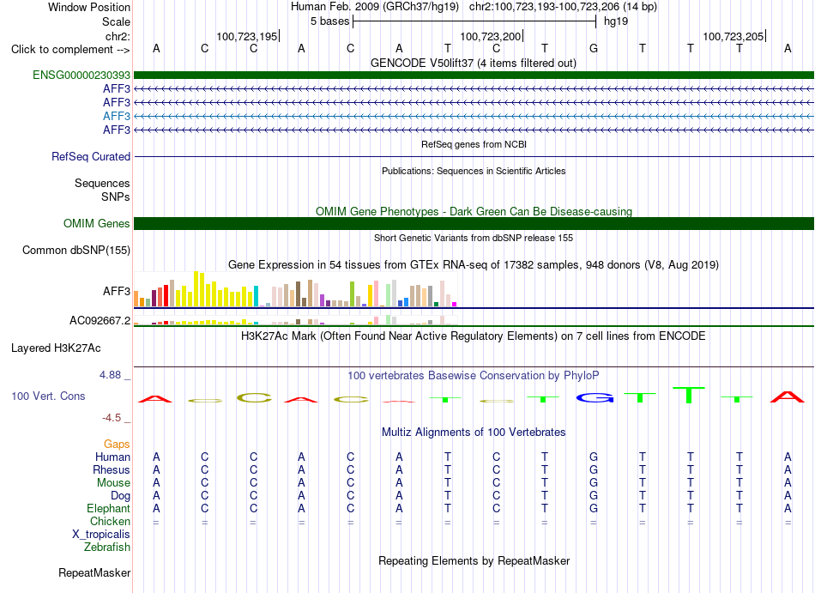Click the Elephant species row label

(108, 508)
